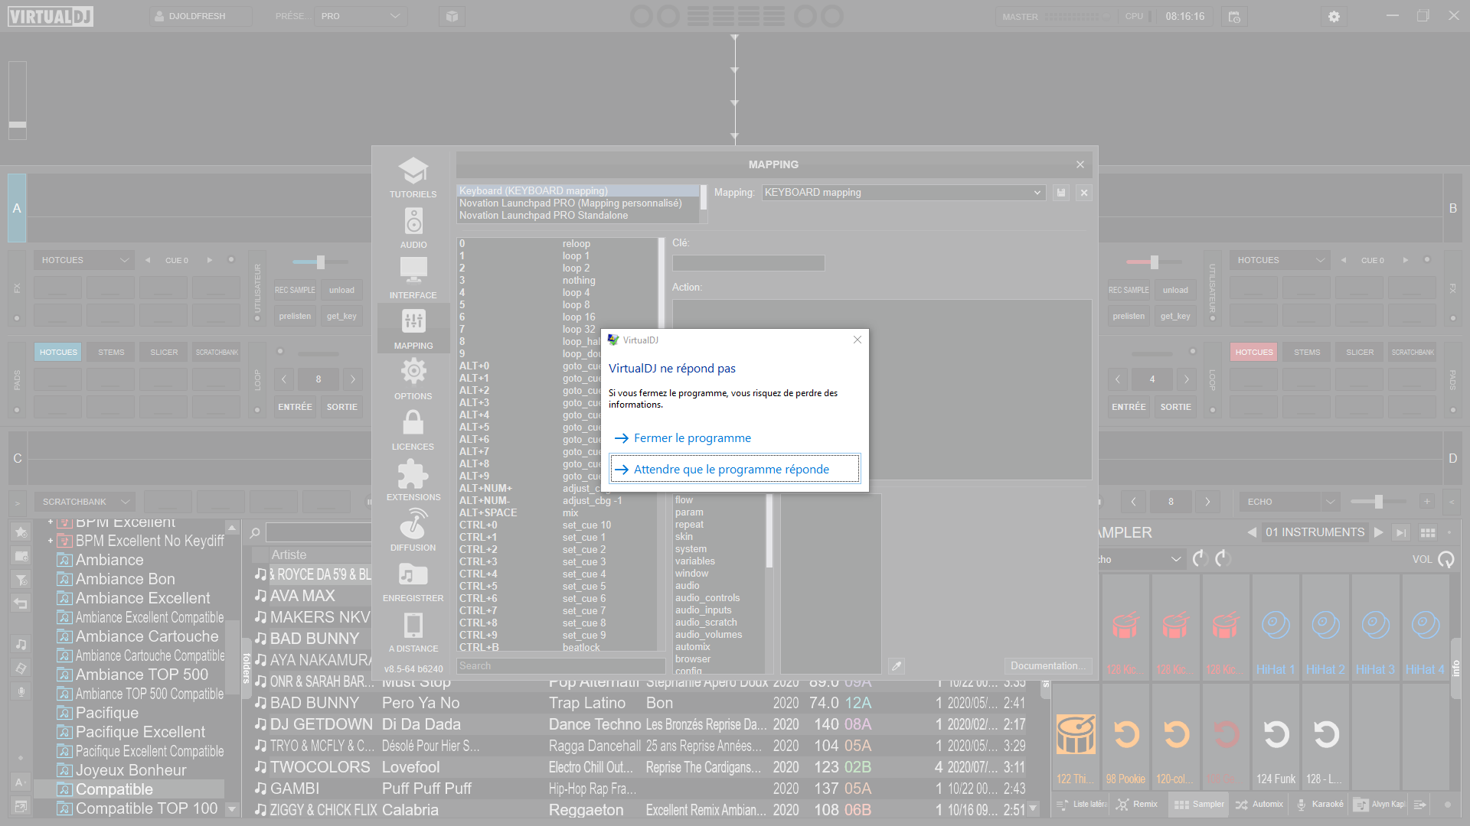
Task: Click the favorites star folder icon in sidebar
Action: click(x=21, y=532)
